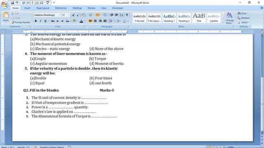Open the Developer tab
Screen dimensions: 264x148
tap(118, 8)
